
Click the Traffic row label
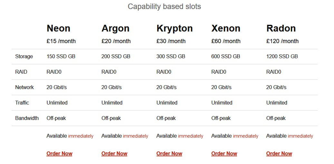[22, 103]
